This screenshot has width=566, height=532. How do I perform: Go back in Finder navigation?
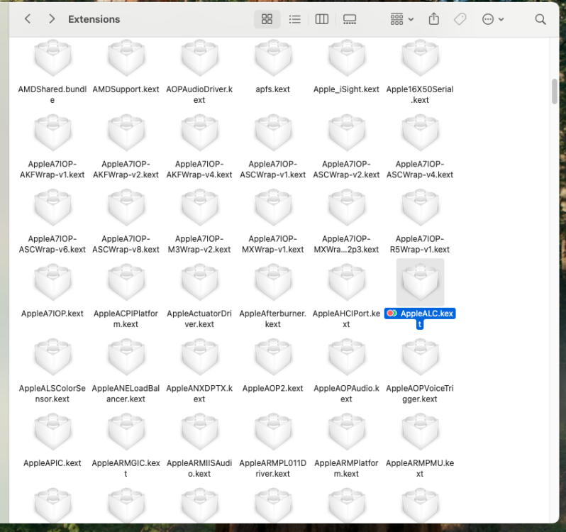coord(28,18)
